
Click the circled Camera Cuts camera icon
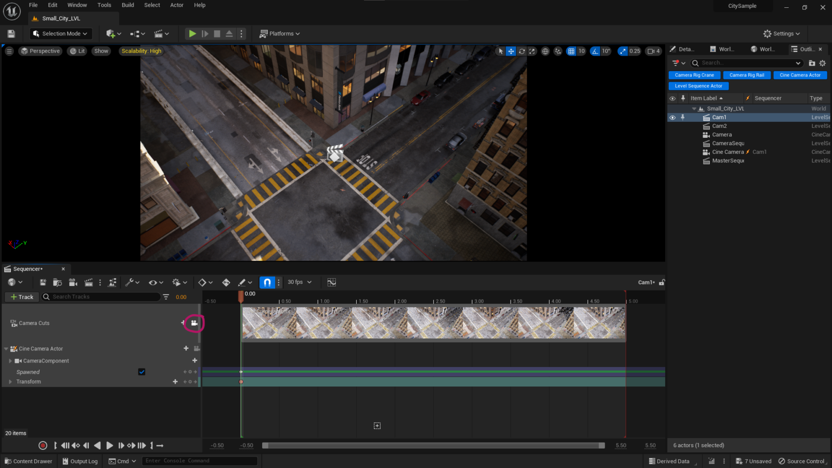tap(193, 323)
